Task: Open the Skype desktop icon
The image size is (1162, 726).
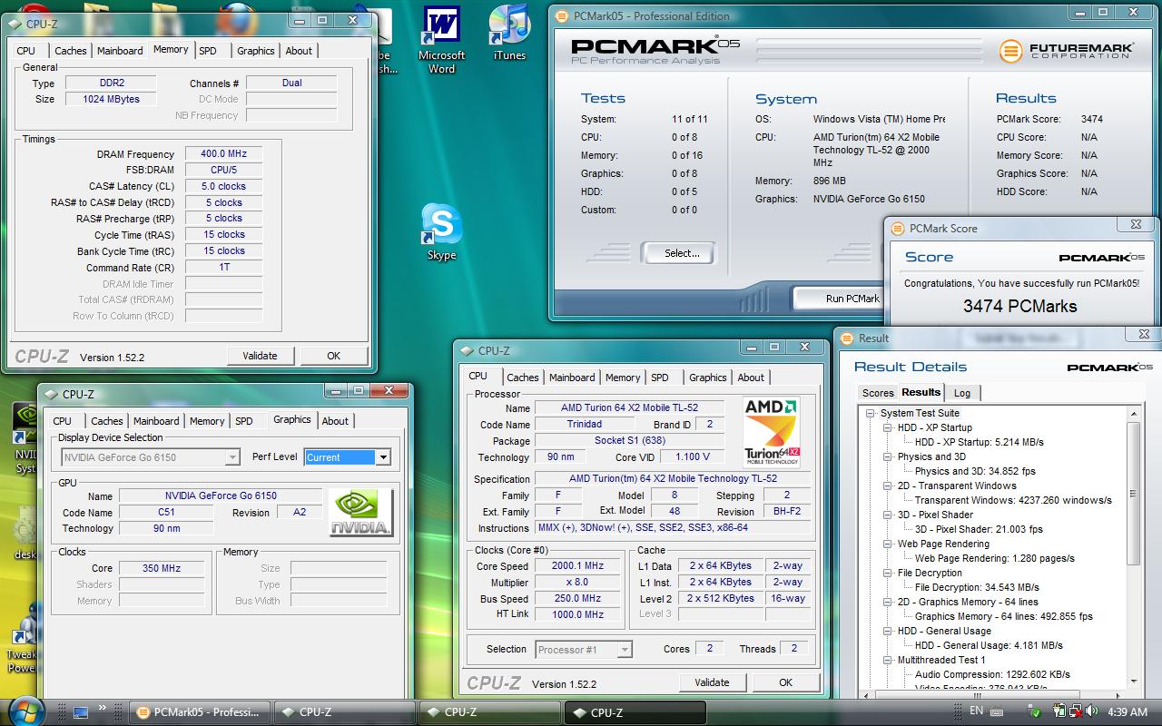Action: (x=441, y=231)
